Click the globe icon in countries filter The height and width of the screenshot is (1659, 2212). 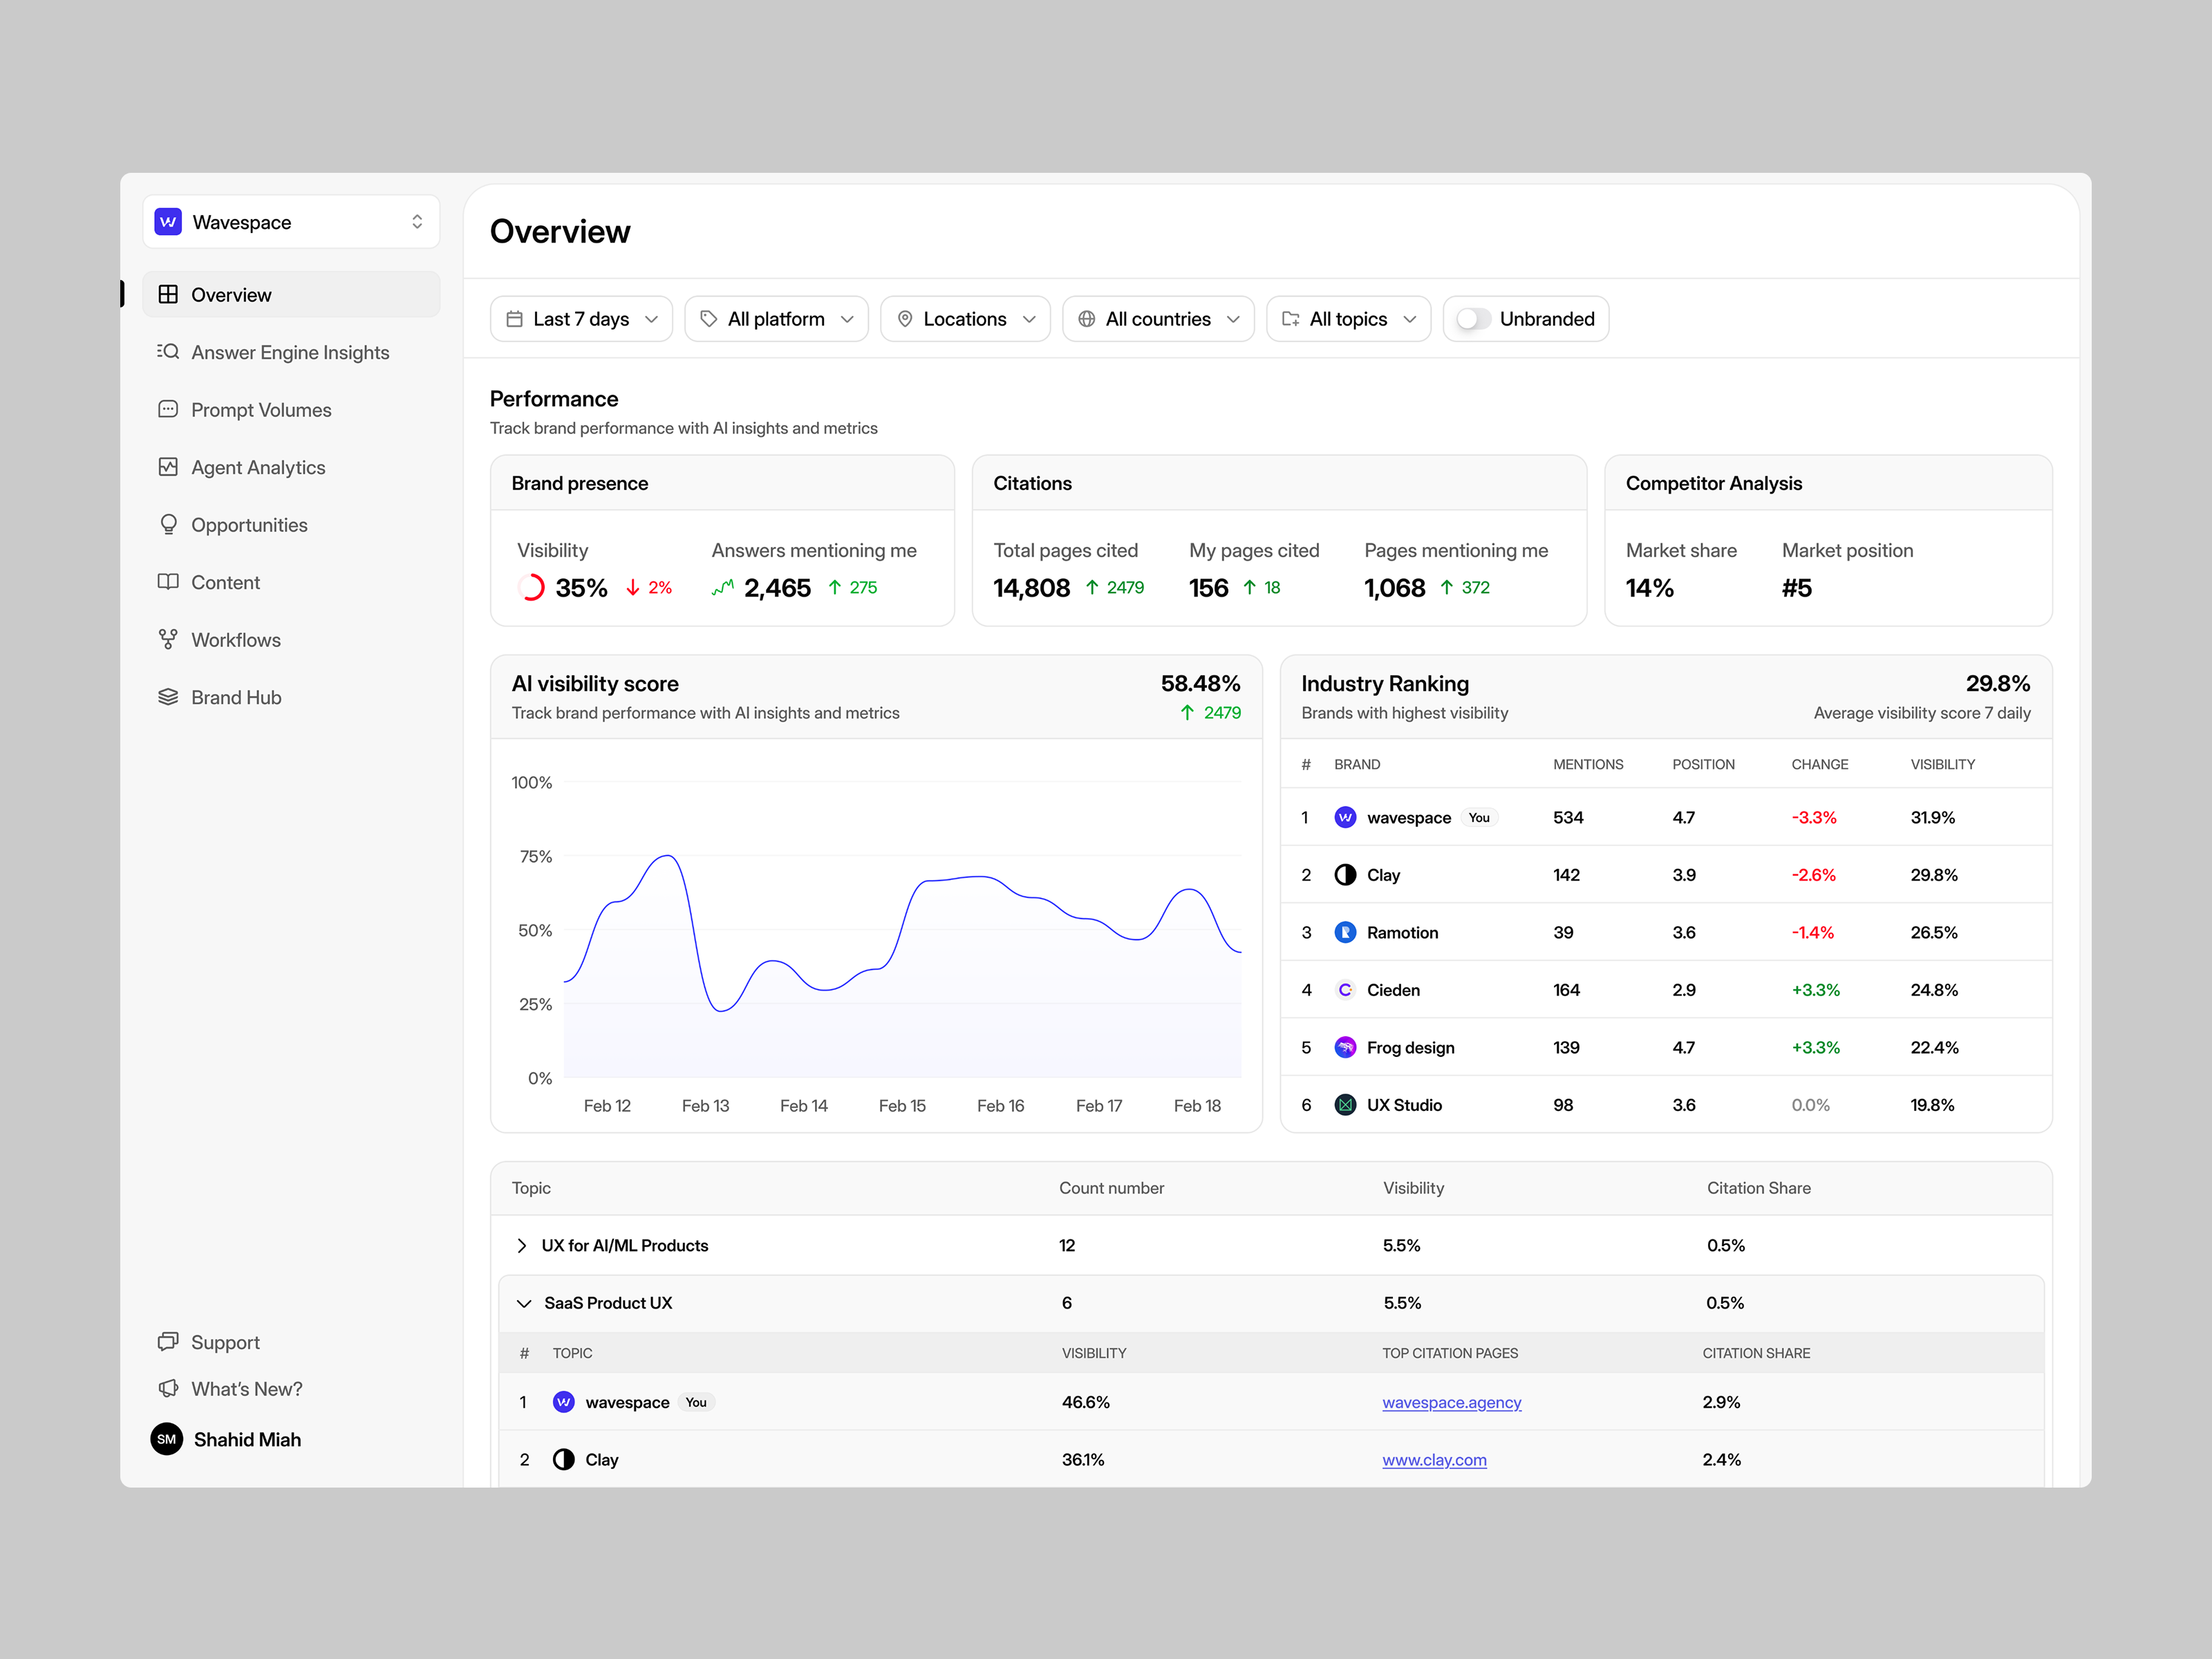(1087, 319)
